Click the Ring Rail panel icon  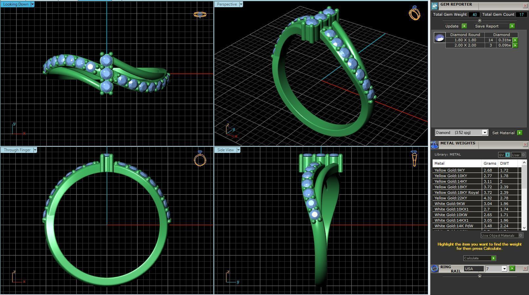[x=435, y=269]
